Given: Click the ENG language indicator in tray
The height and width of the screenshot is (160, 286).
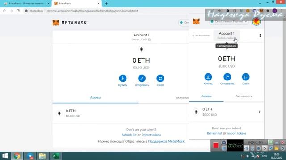Looking at the screenshot, I should click(x=265, y=156).
